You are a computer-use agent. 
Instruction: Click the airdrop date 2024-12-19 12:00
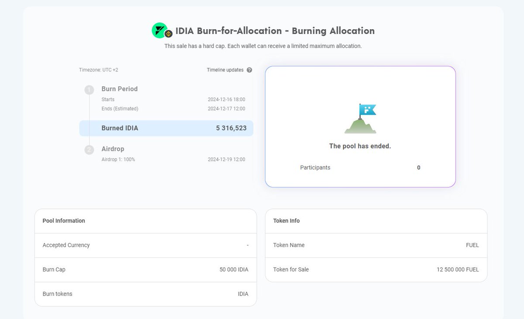(x=227, y=159)
